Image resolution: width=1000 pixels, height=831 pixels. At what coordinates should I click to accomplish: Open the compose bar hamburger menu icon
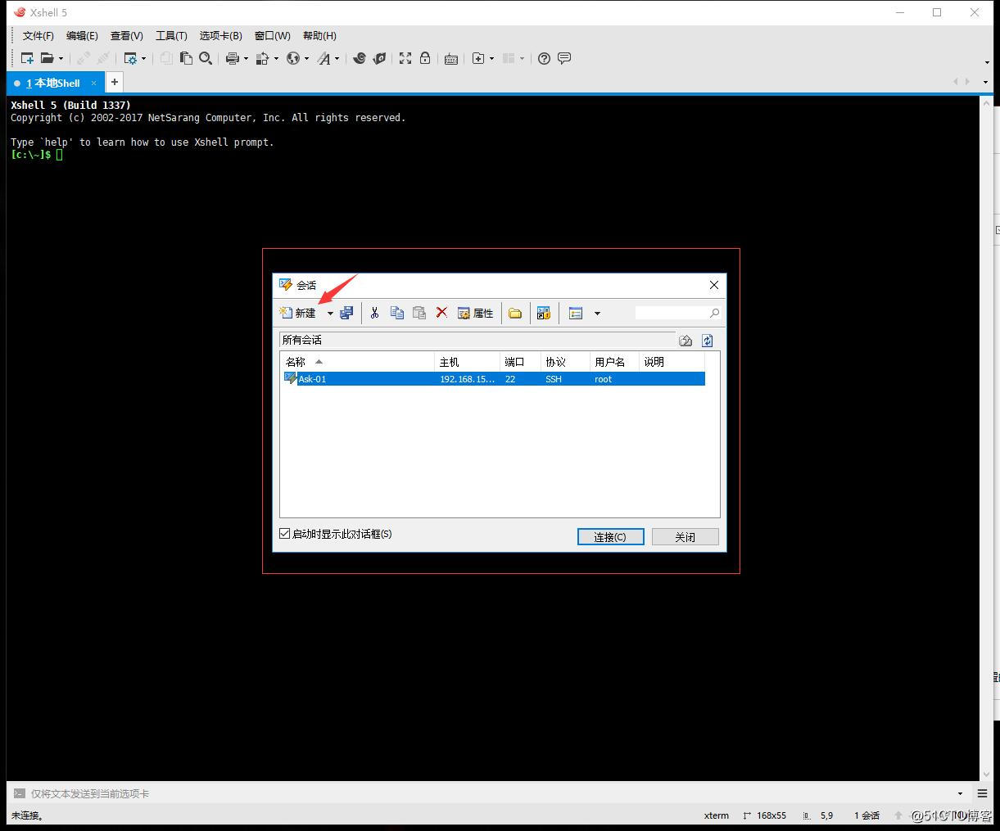point(982,793)
